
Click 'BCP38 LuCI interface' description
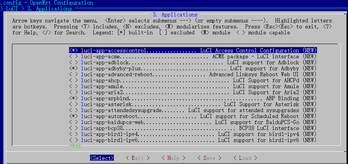pyautogui.click(x=269, y=128)
